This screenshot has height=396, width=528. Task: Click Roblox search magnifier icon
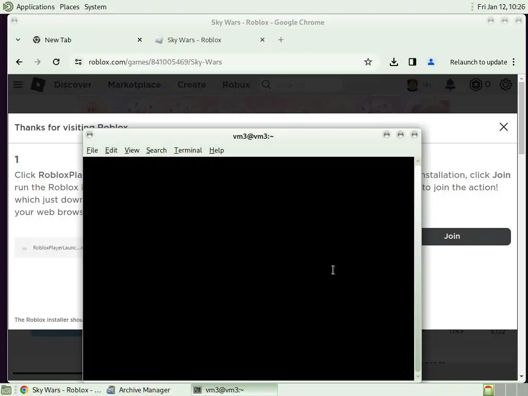point(266,85)
